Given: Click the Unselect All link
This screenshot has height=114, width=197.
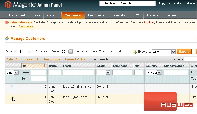Looking at the screenshot, I should click(x=31, y=59).
